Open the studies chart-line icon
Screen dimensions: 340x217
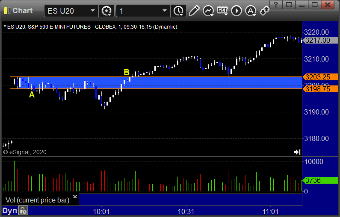[208, 11]
